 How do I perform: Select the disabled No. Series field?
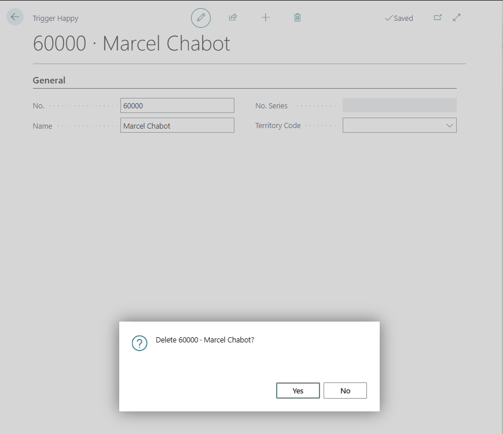point(399,105)
